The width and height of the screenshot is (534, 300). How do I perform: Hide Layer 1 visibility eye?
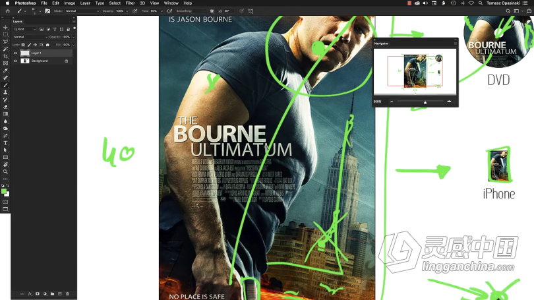tap(15, 53)
